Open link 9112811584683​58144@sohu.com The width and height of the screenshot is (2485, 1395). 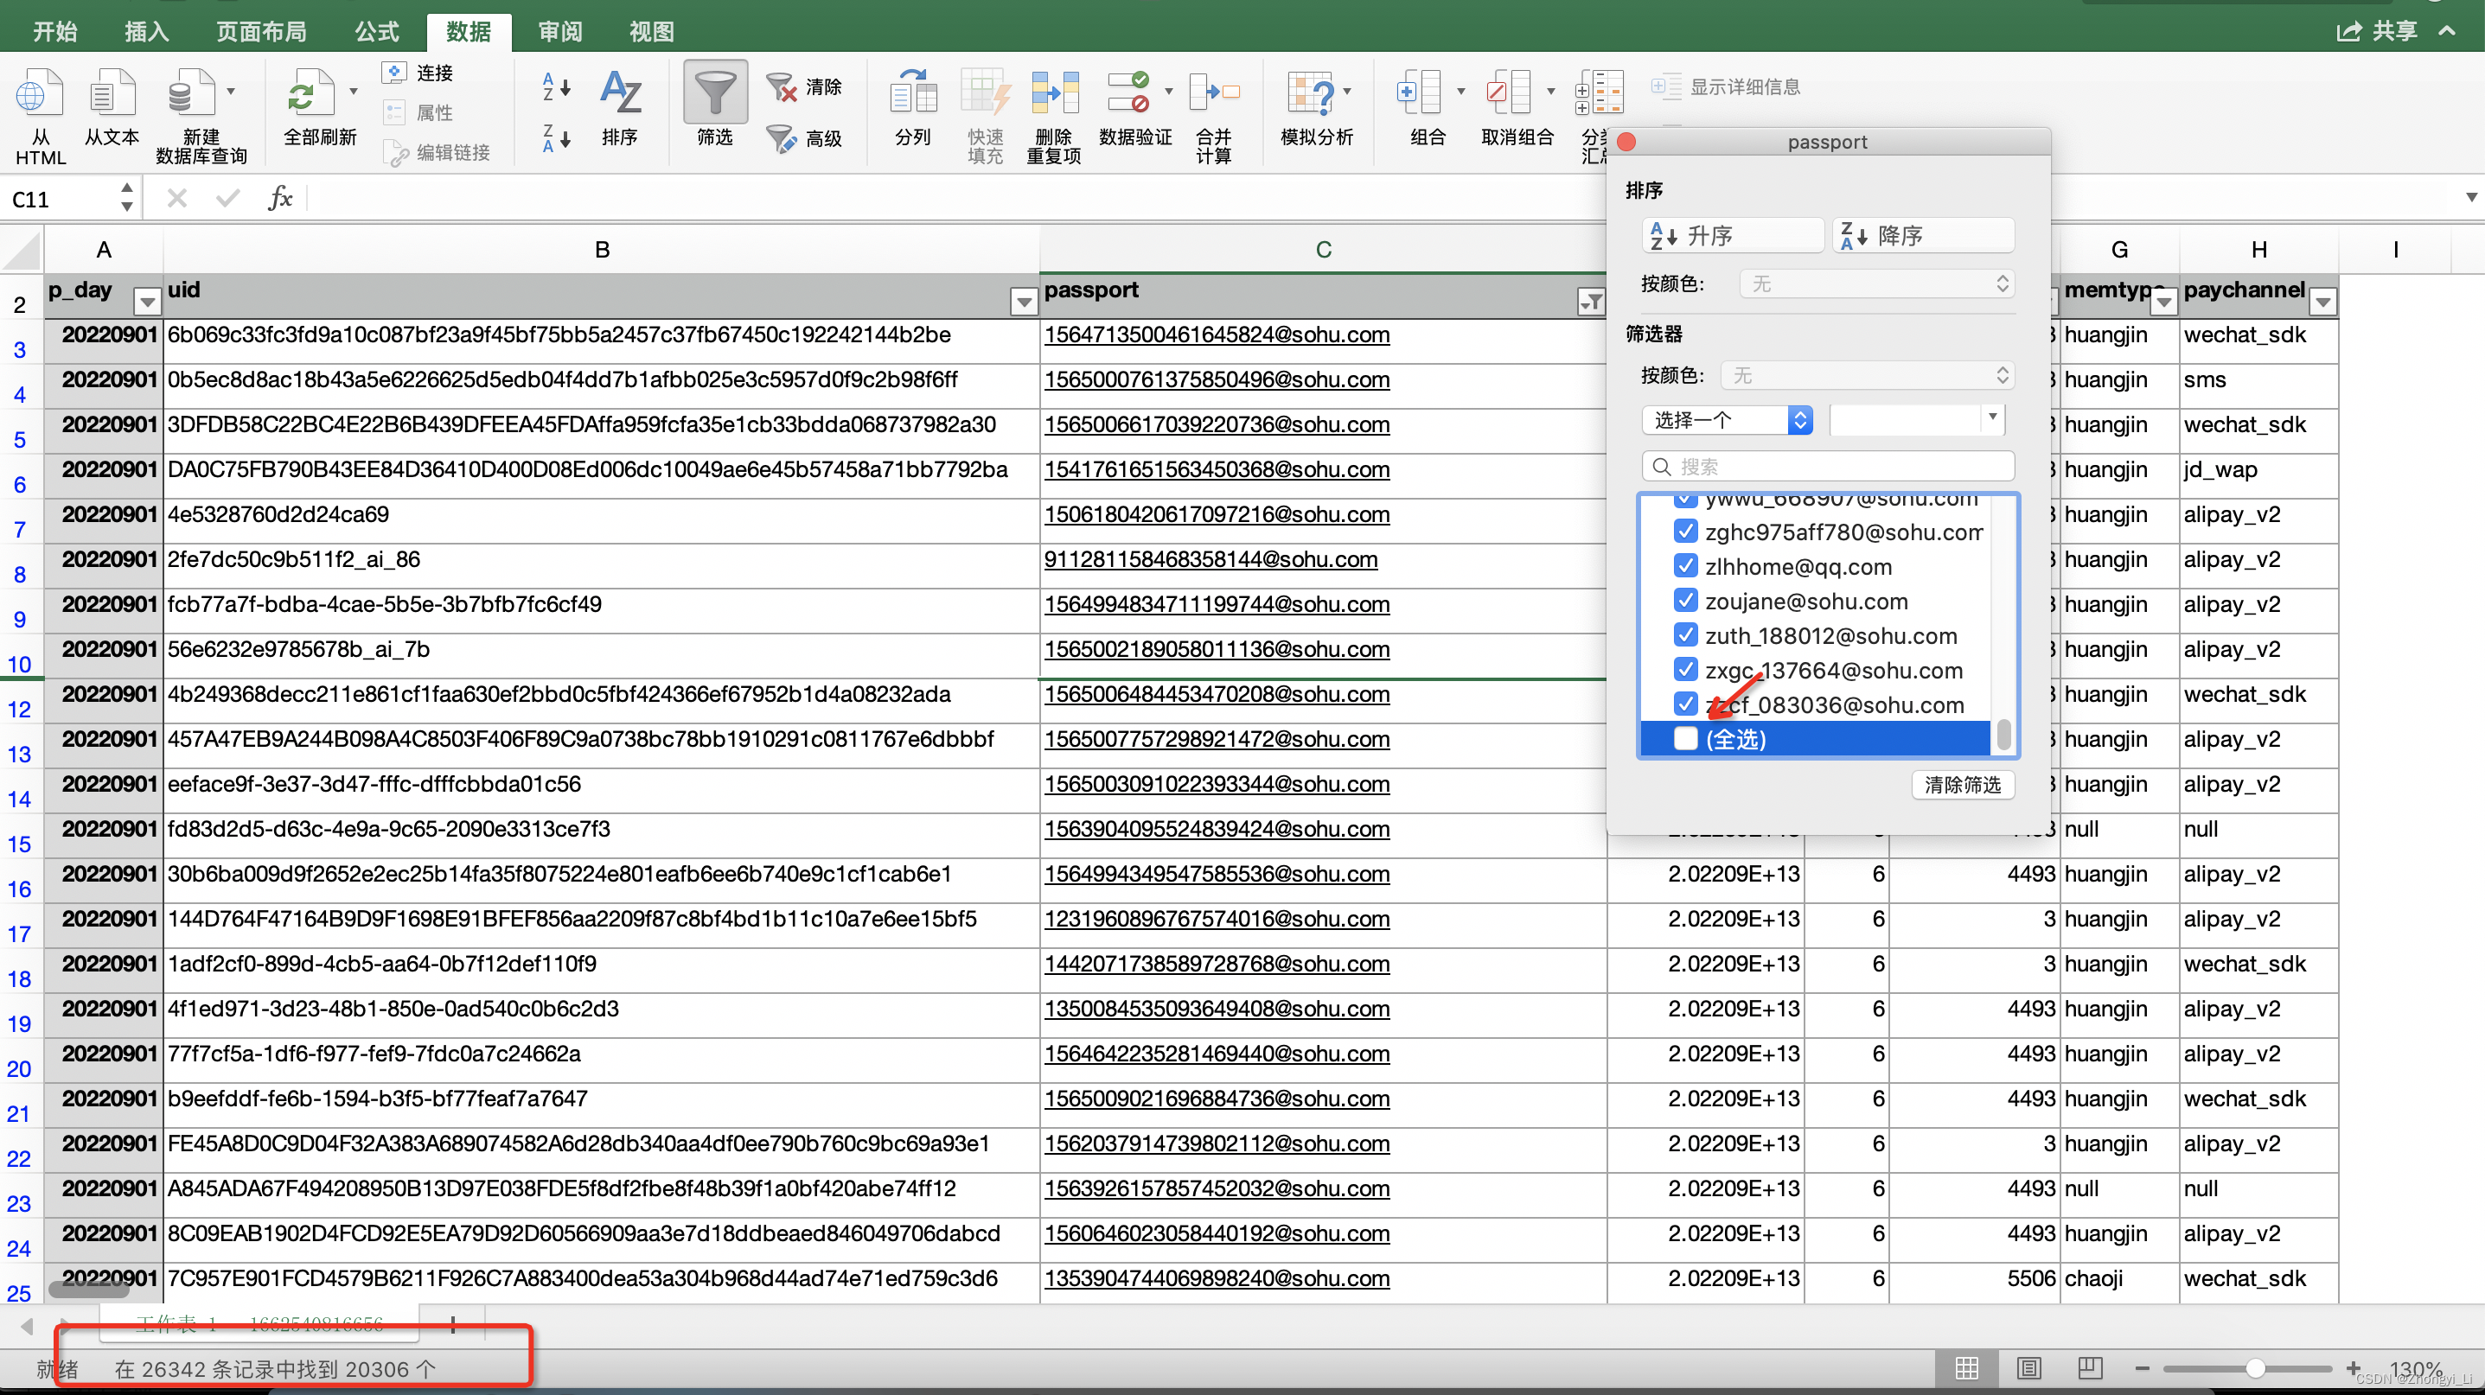click(x=1211, y=559)
